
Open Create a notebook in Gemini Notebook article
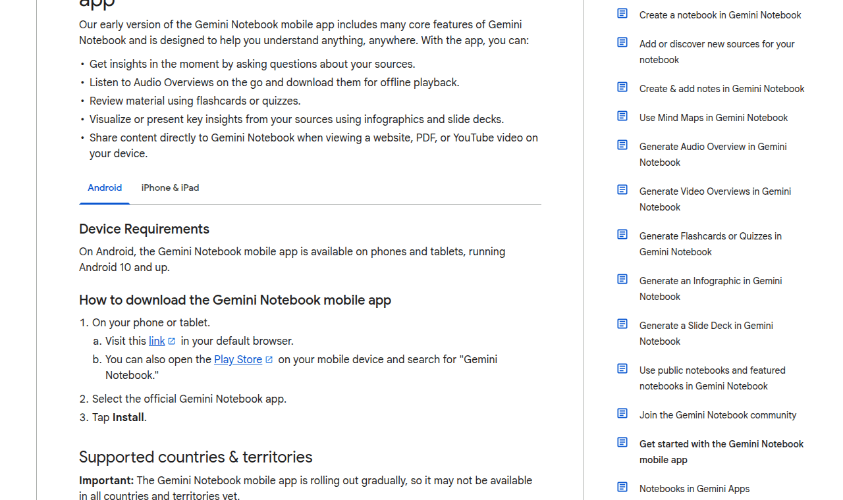[x=720, y=15]
